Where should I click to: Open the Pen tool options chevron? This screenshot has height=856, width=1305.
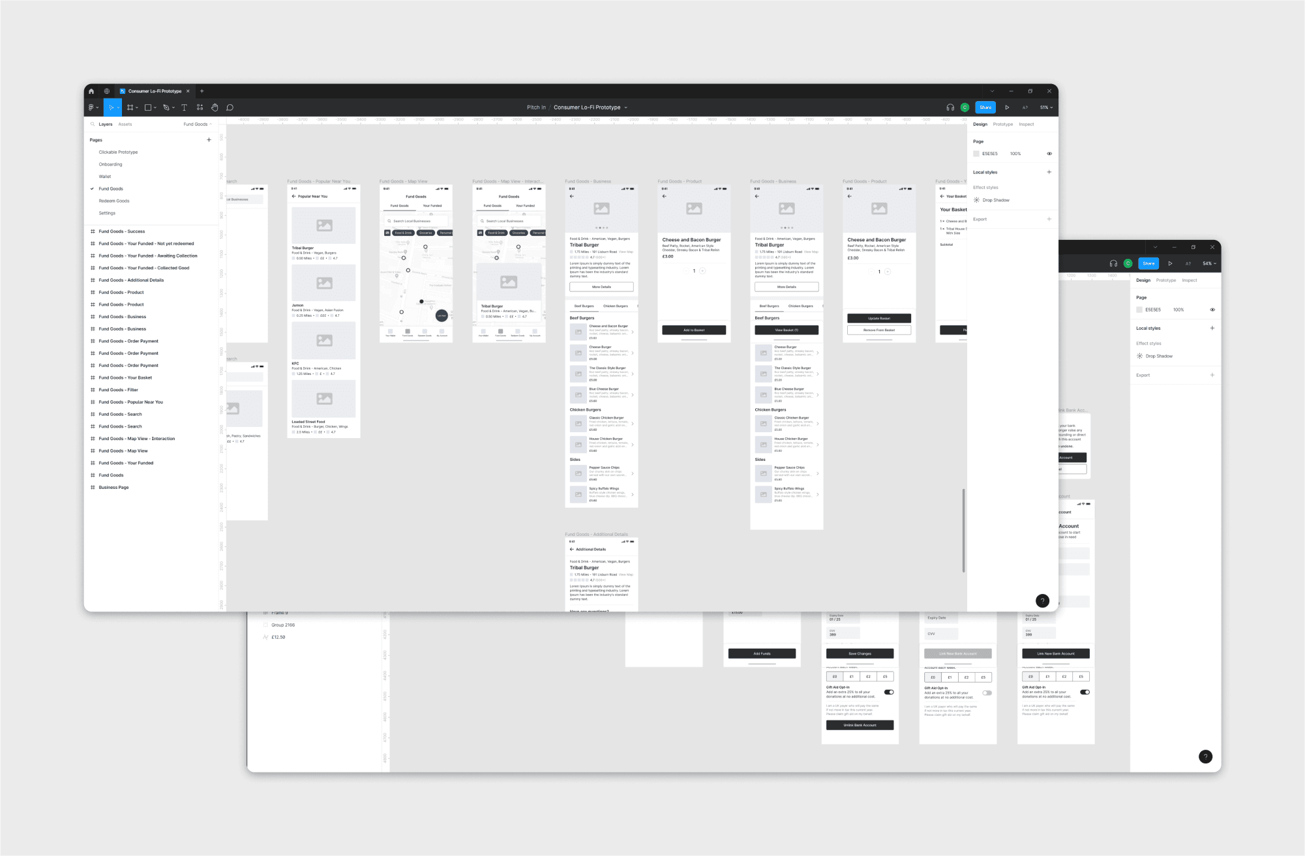coord(173,108)
